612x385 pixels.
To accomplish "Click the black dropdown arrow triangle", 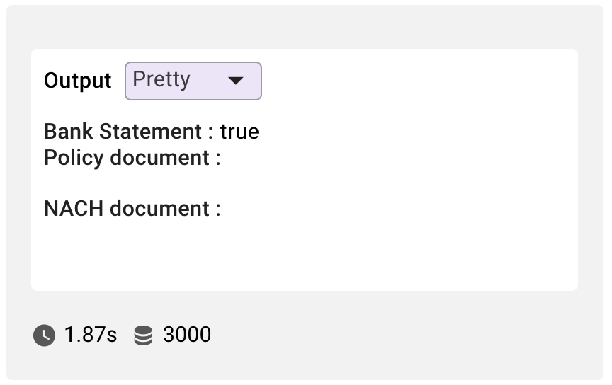I will [236, 81].
